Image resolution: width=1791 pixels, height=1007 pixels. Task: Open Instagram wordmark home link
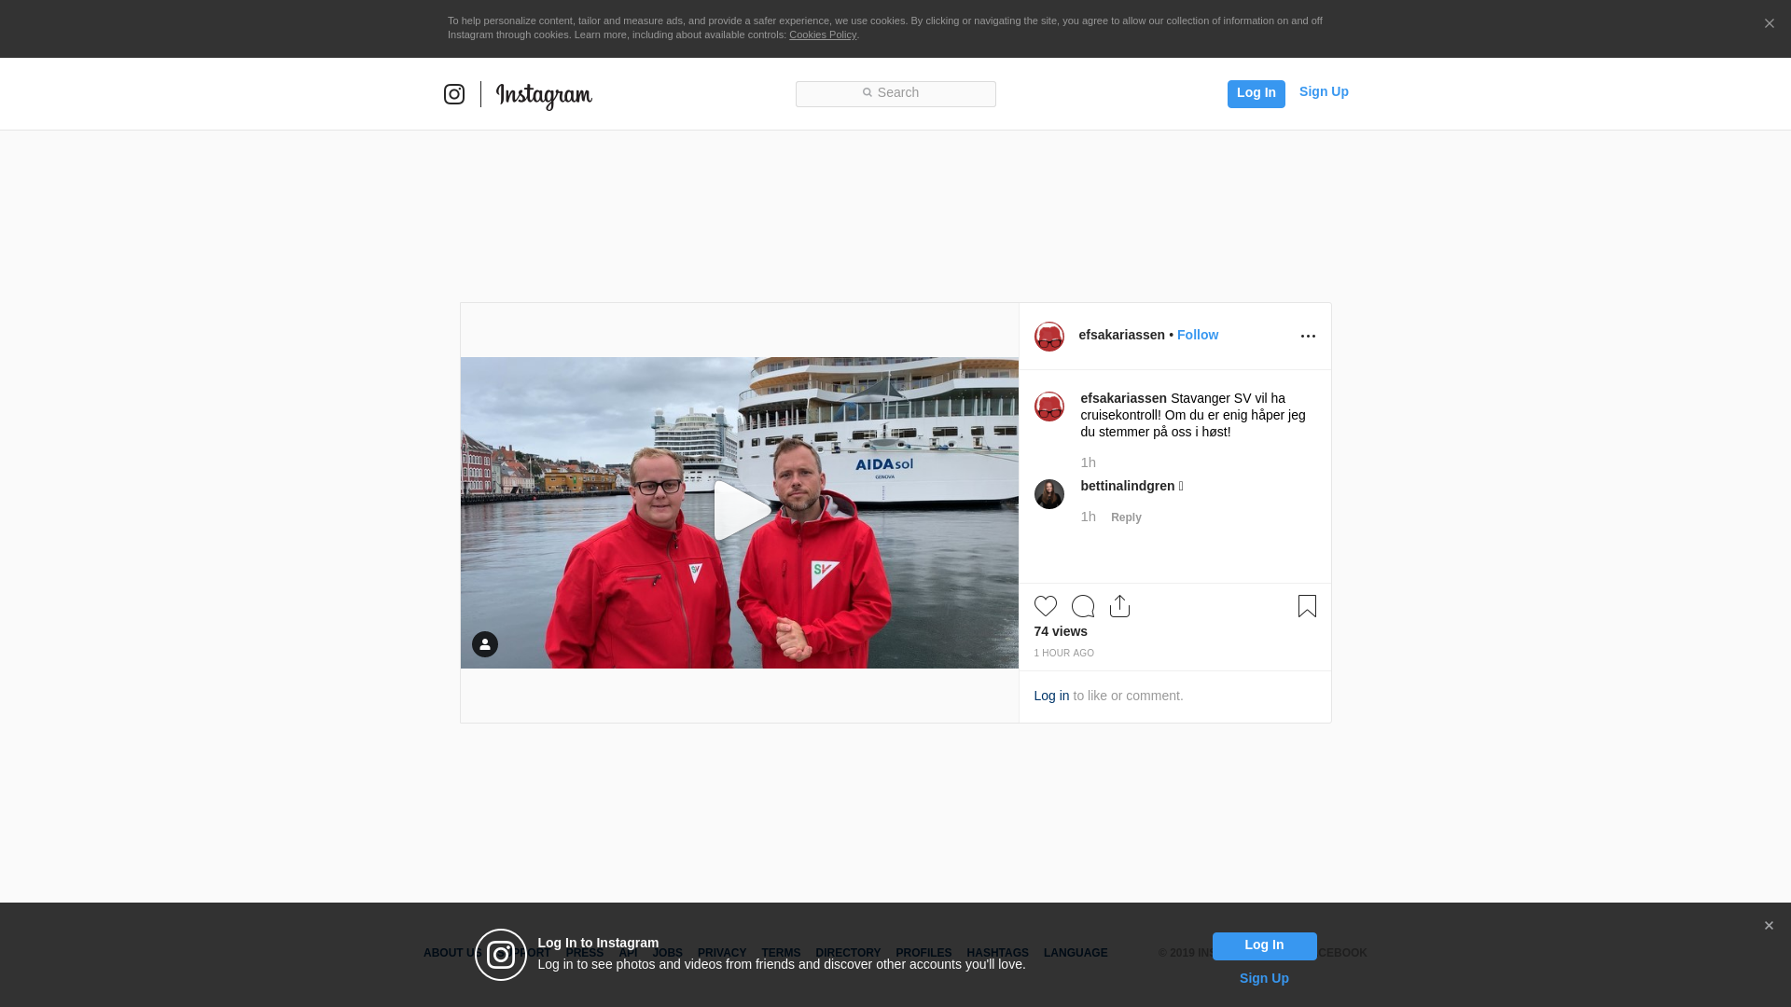(x=544, y=95)
